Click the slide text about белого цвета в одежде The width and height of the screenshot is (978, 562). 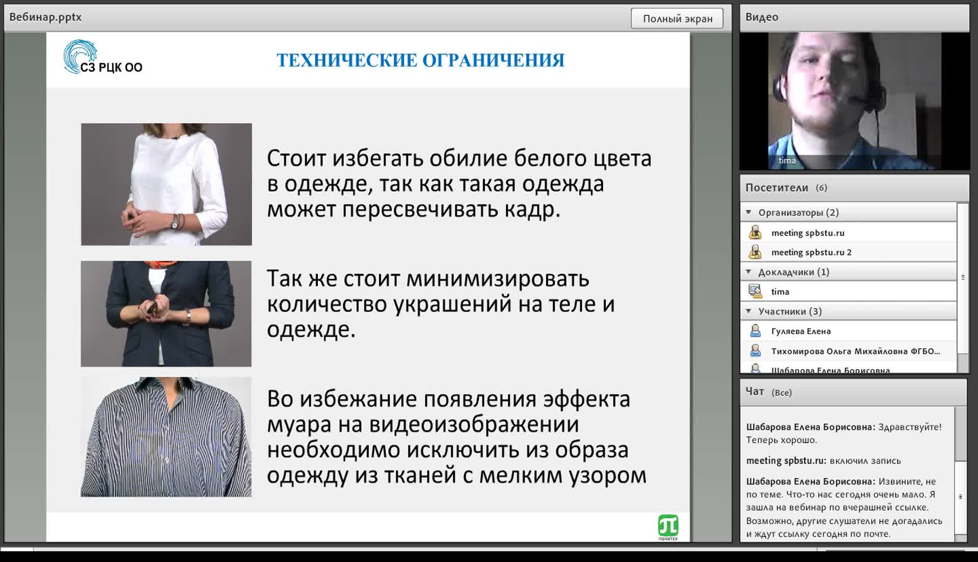tap(459, 184)
